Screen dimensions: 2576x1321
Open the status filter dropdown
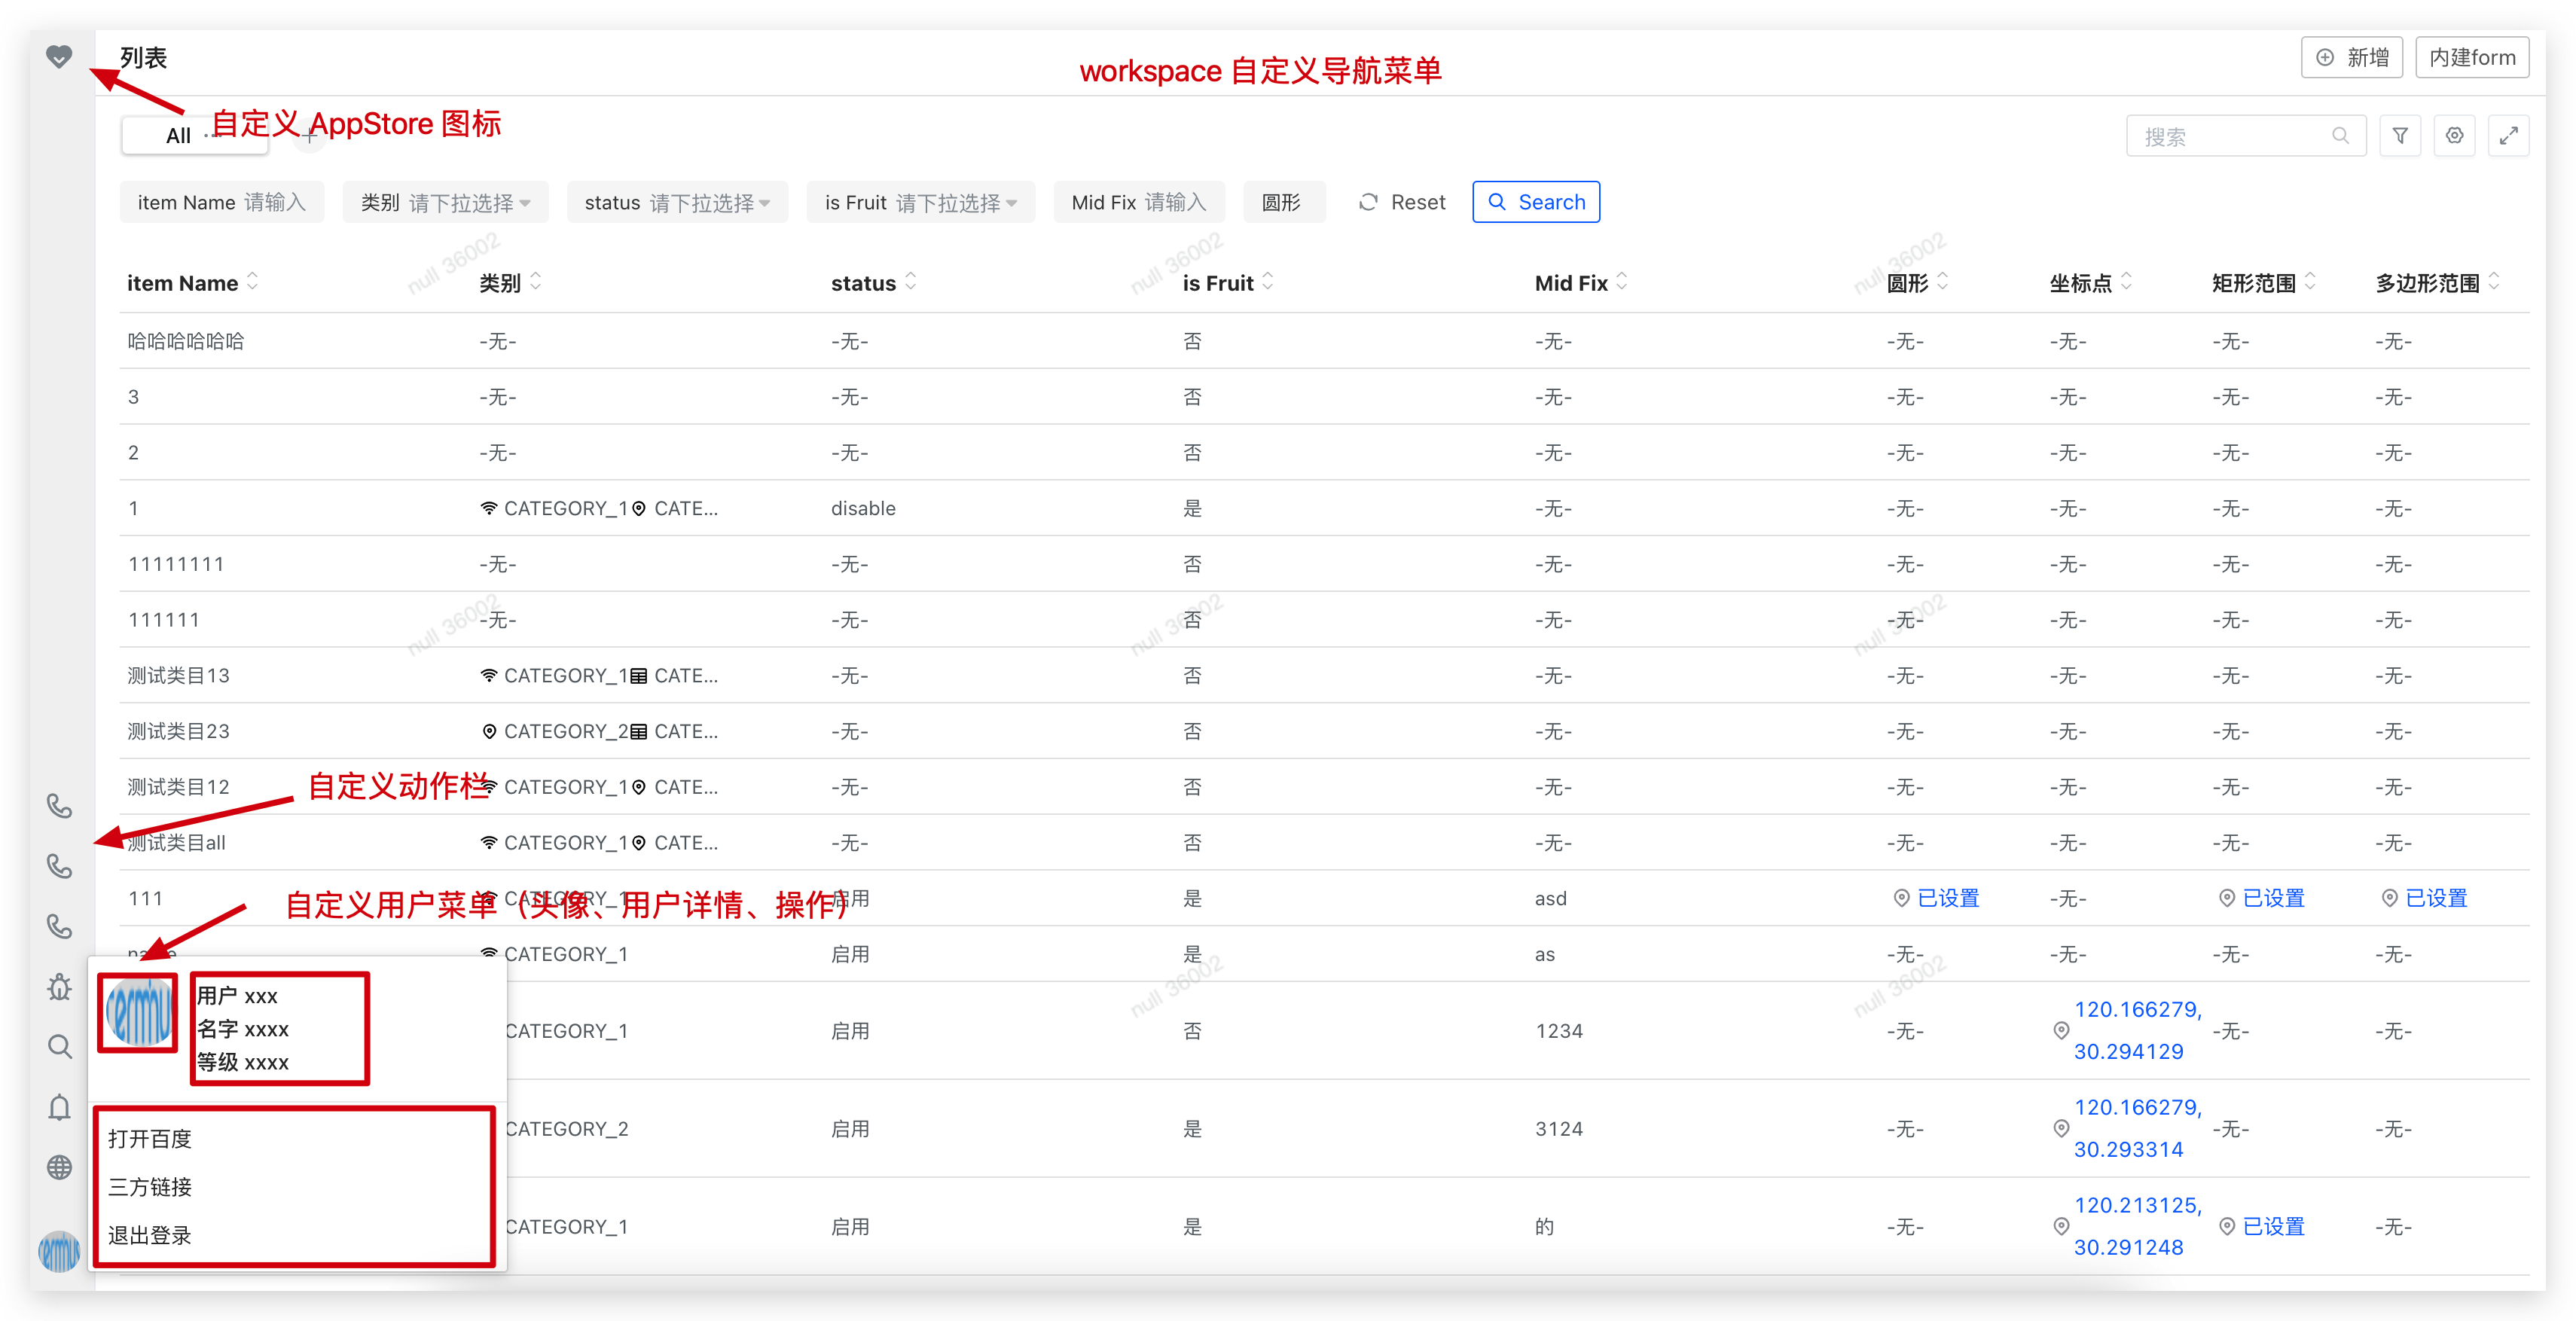pyautogui.click(x=677, y=203)
